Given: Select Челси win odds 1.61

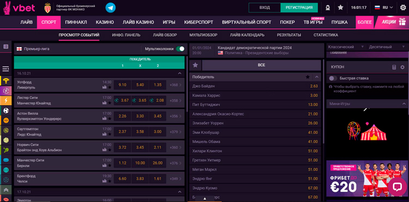Looking at the screenshot, I should click(158, 179).
